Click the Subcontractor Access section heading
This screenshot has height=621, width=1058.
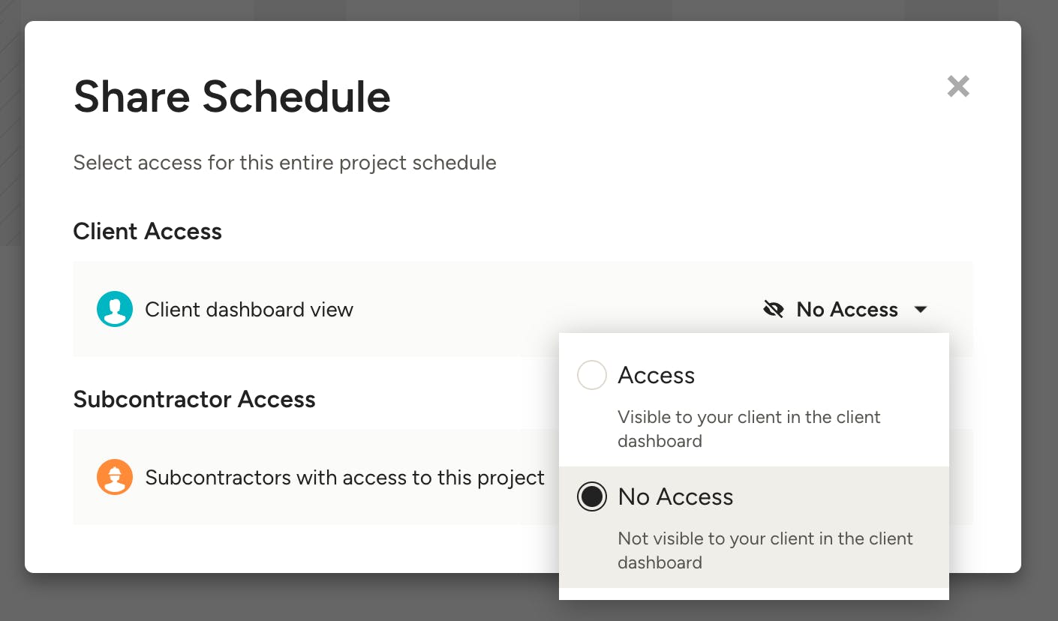[x=194, y=399]
